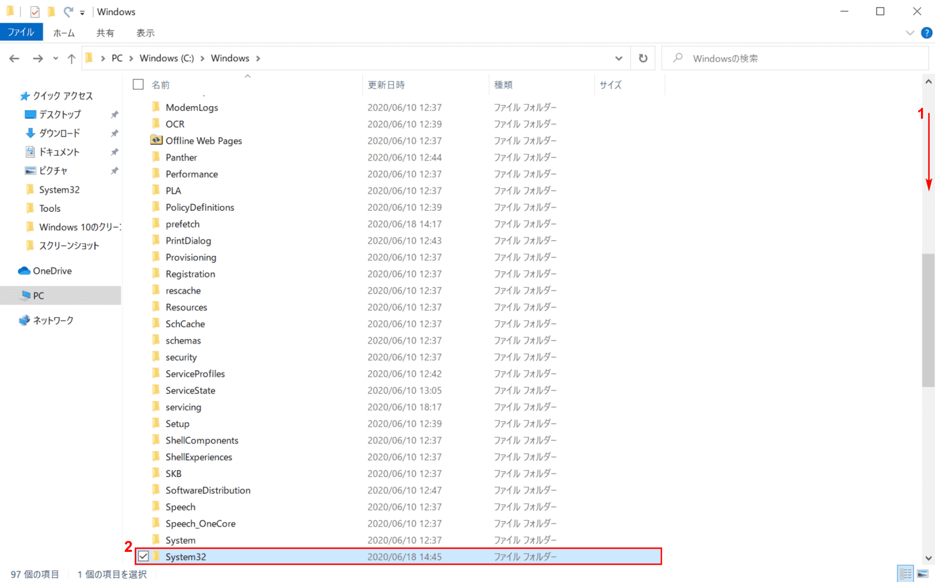The width and height of the screenshot is (935, 582).
Task: Open the 共有 ribbon tab
Action: coord(105,33)
